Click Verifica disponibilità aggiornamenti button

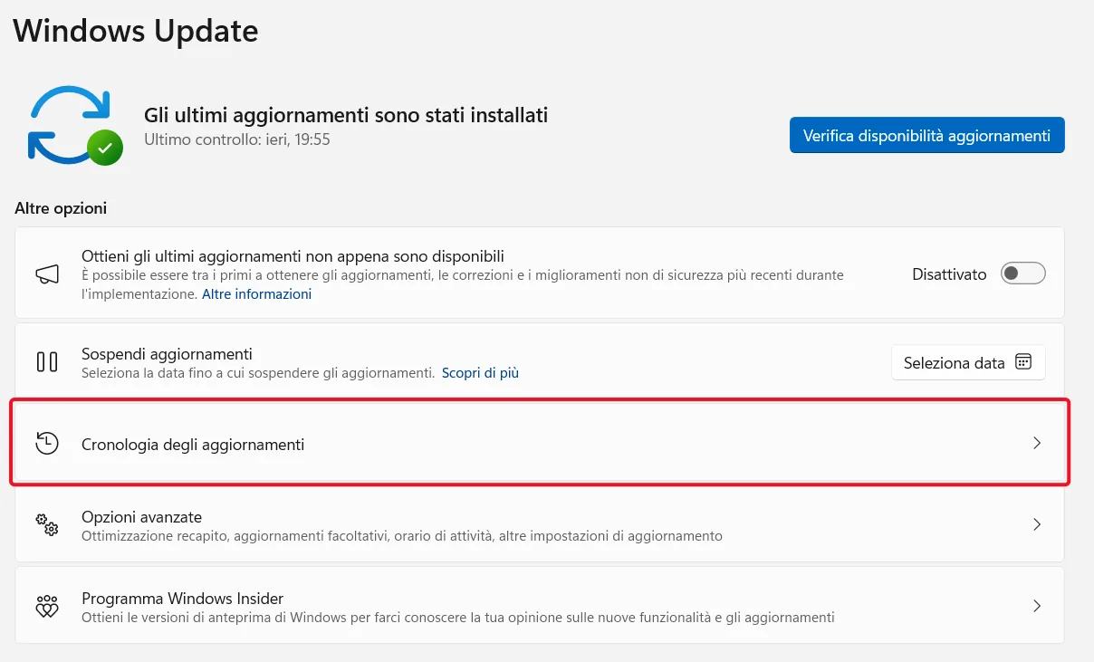926,135
